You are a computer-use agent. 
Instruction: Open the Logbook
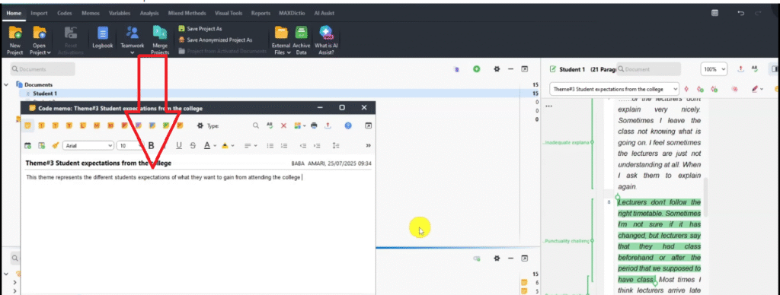point(103,38)
